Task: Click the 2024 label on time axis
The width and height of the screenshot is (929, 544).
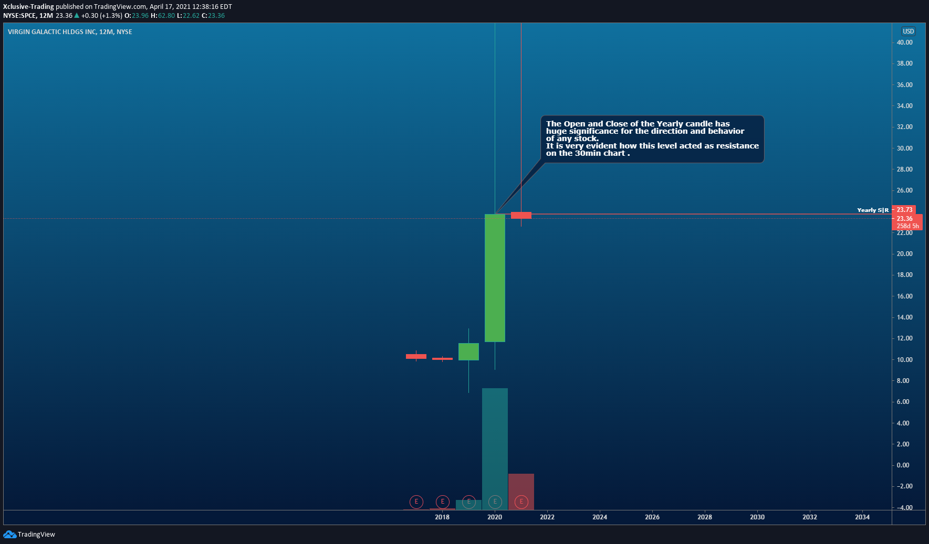Action: point(600,517)
